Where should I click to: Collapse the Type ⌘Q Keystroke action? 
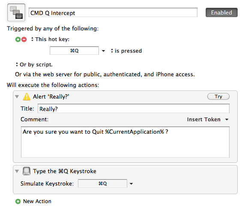click(17, 171)
